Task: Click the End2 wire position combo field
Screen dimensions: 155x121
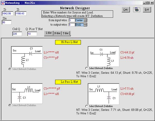Action: click(x=79, y=25)
